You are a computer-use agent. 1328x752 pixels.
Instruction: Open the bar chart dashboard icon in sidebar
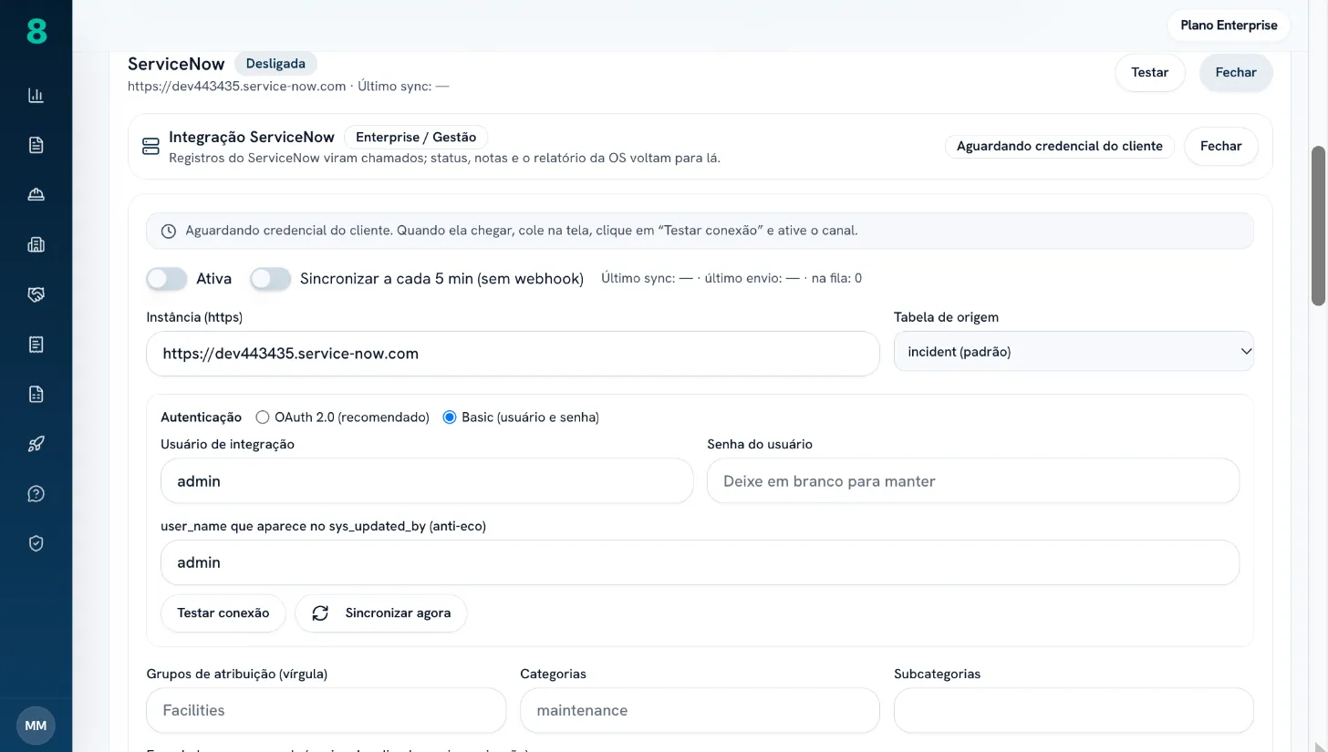[36, 95]
